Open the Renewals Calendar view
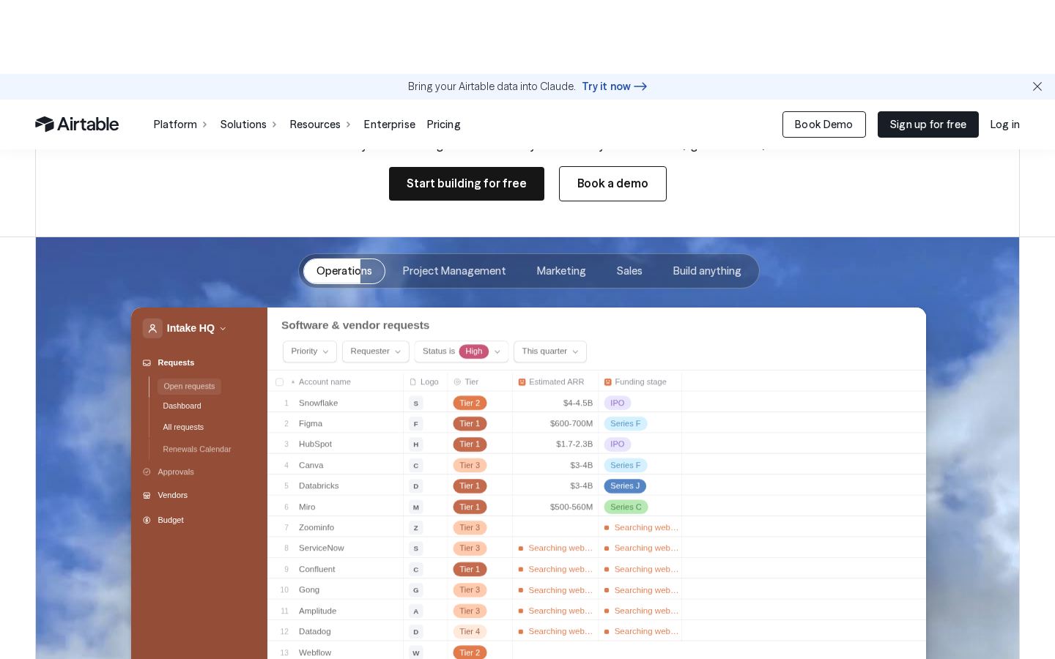Image resolution: width=1055 pixels, height=659 pixels. [x=197, y=449]
